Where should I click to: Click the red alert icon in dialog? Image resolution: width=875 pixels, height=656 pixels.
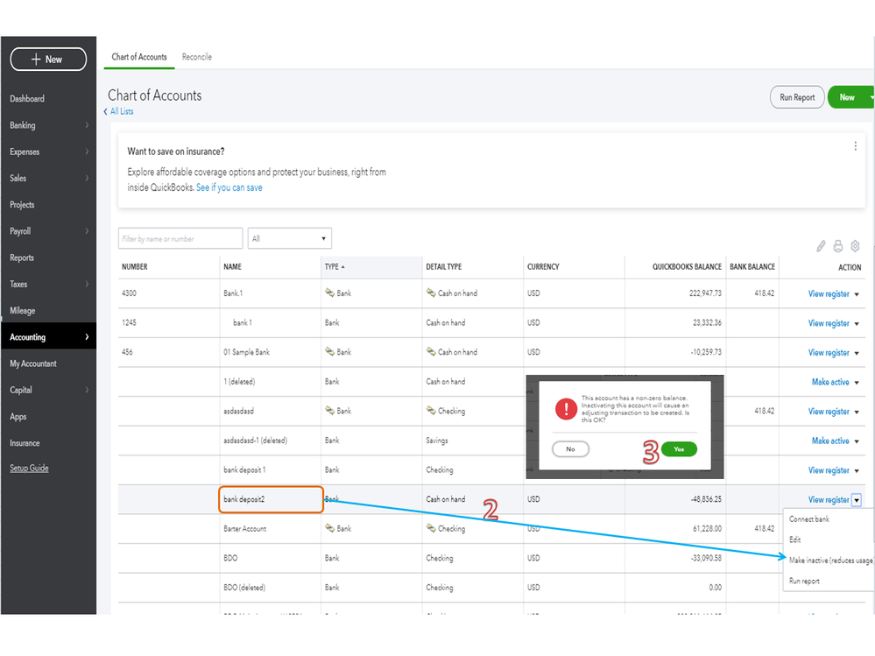pos(567,409)
